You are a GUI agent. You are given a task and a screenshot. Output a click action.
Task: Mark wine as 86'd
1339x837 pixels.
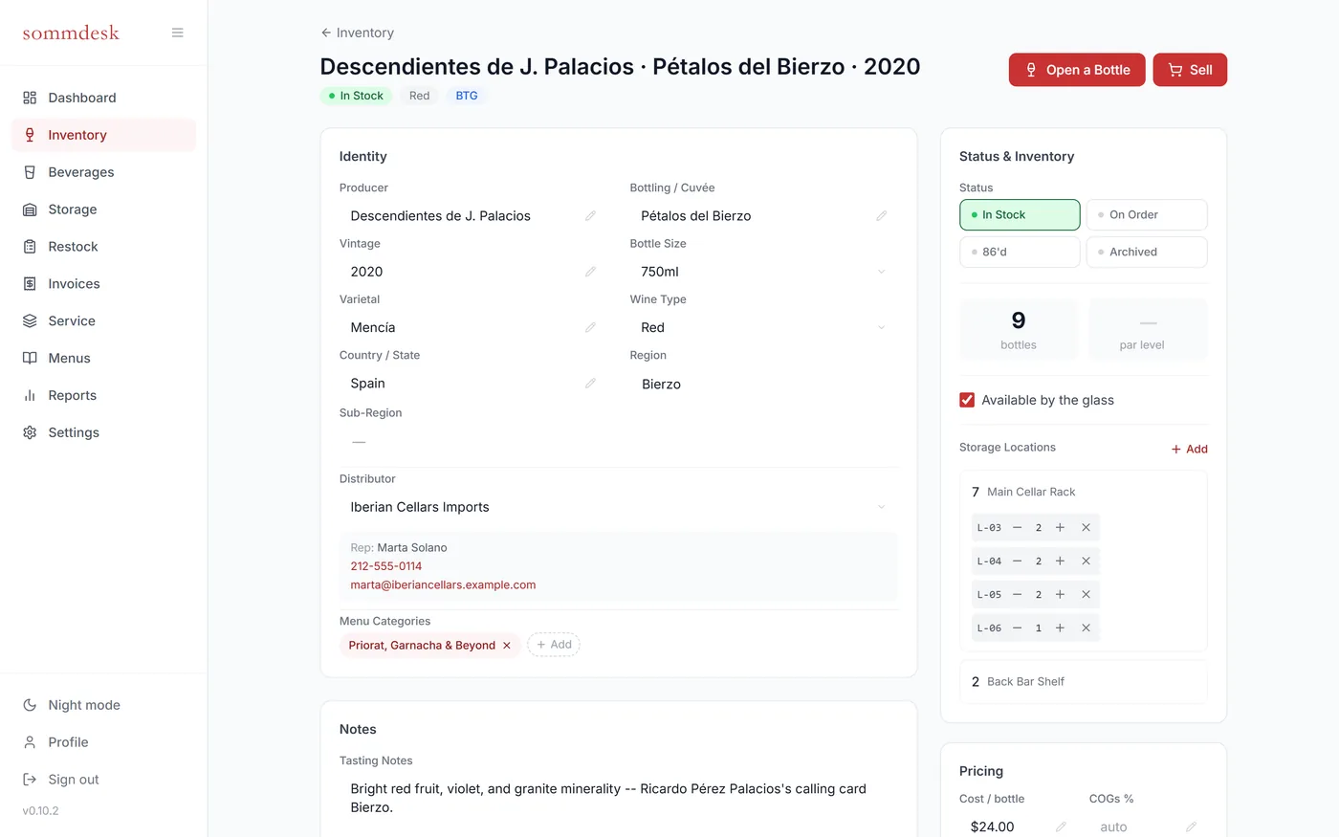(x=1020, y=253)
